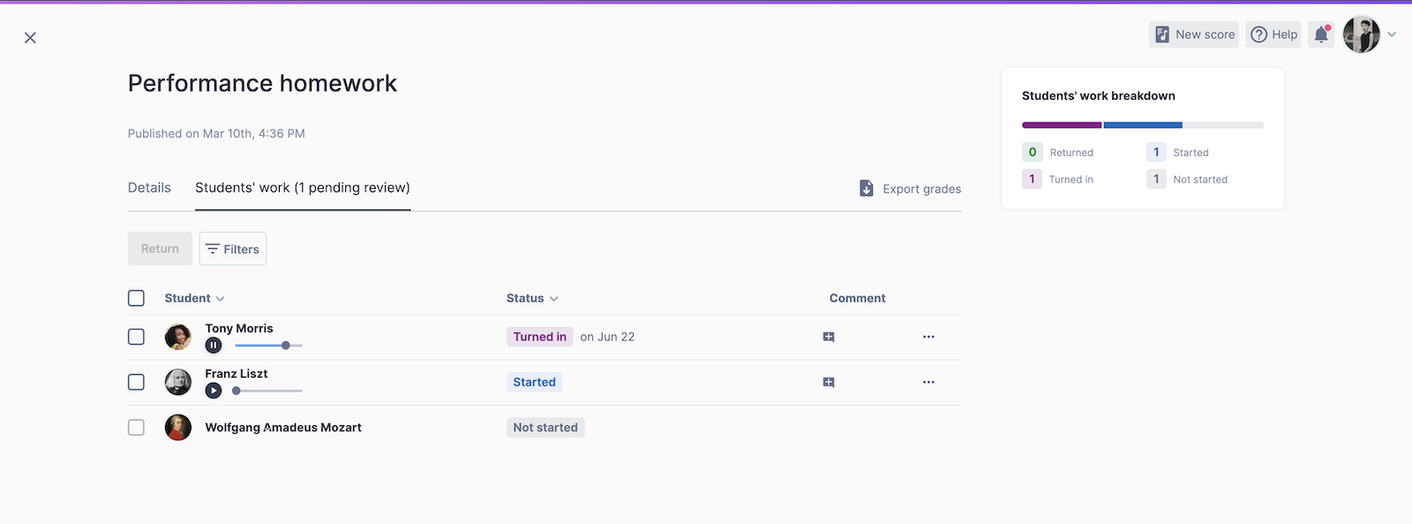Check Tony Morris's checkbox

(x=136, y=337)
